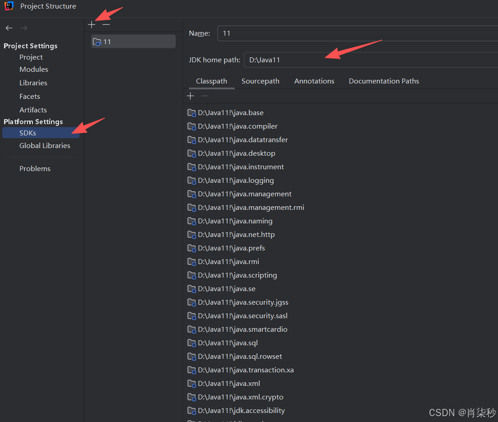The width and height of the screenshot is (498, 422).
Task: Click the minus icon to remove the selected SDK
Action: (x=106, y=24)
